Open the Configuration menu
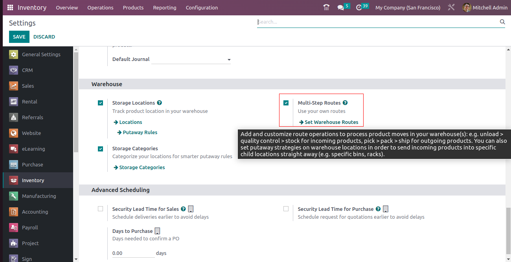 pos(202,7)
